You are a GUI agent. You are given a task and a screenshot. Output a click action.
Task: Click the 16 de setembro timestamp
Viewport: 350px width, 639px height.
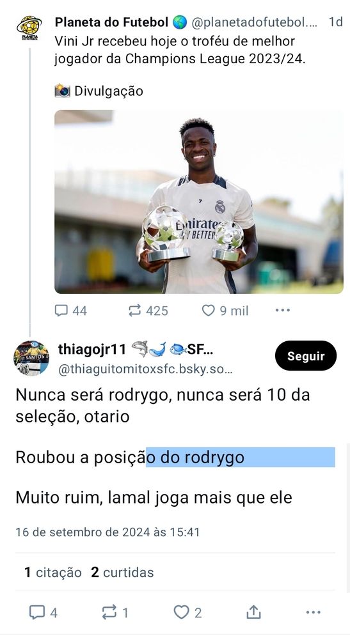pyautogui.click(x=107, y=532)
